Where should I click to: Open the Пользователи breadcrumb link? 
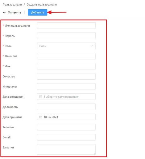[x=12, y=5]
